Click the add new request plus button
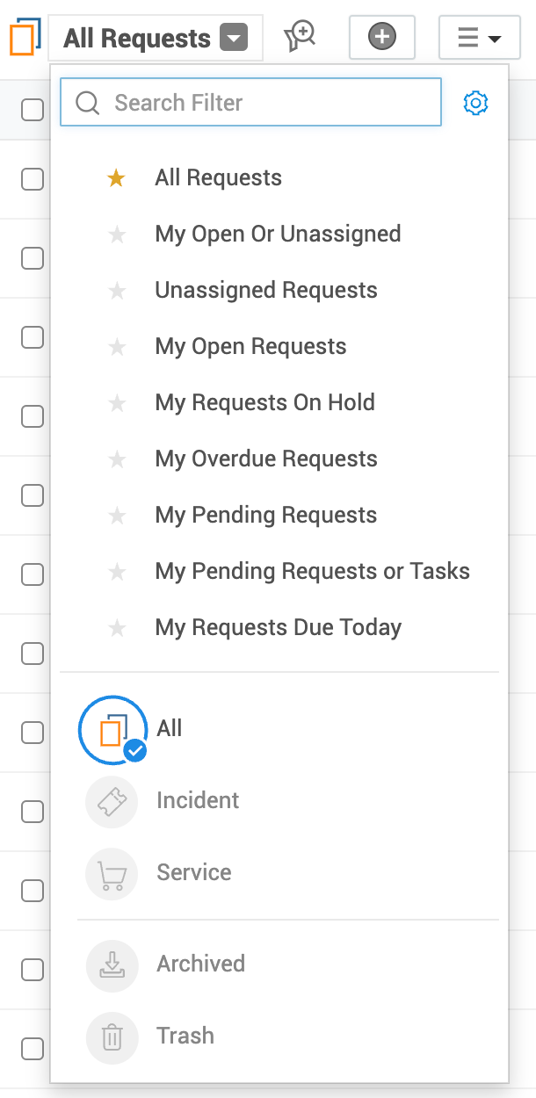This screenshot has width=536, height=1098. point(381,37)
